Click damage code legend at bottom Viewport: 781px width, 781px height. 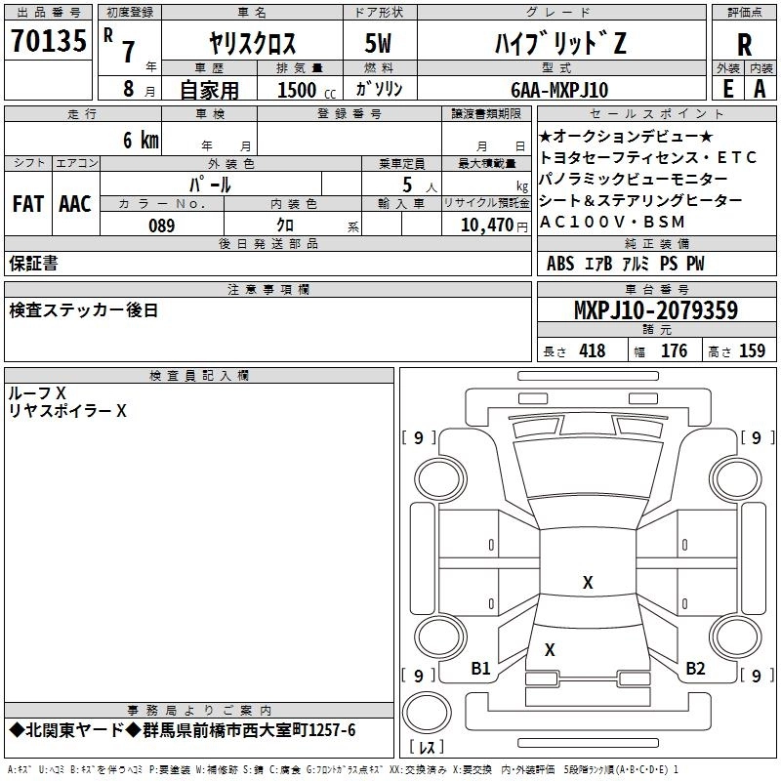(343, 769)
